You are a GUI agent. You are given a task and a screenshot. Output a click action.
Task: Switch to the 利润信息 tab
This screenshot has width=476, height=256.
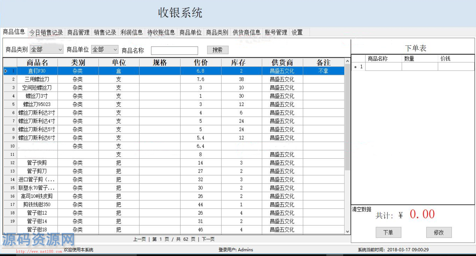132,32
